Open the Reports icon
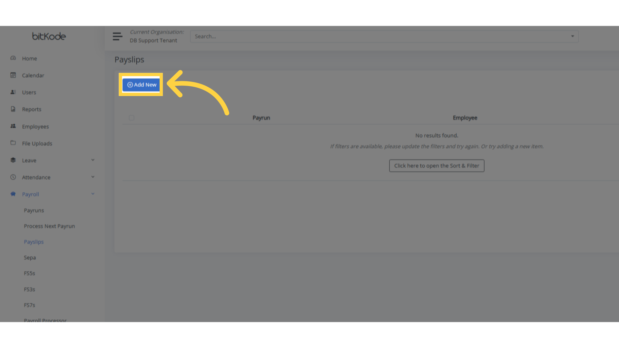 (x=13, y=109)
